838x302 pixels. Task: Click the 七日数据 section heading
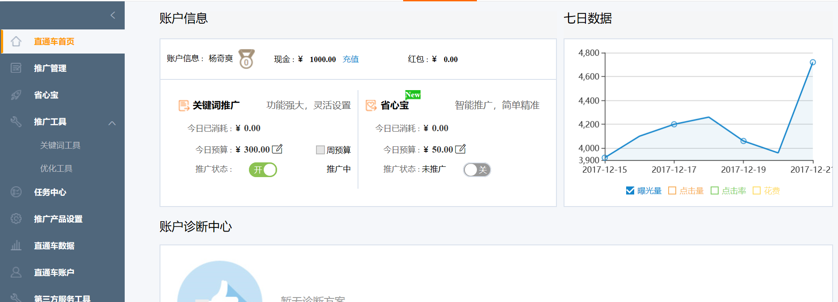(x=588, y=18)
